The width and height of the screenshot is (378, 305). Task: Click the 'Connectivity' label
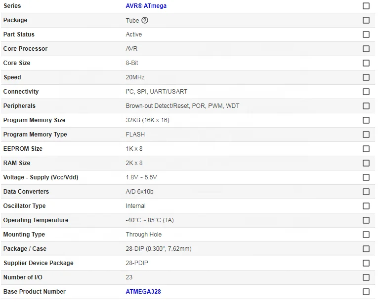pyautogui.click(x=21, y=92)
